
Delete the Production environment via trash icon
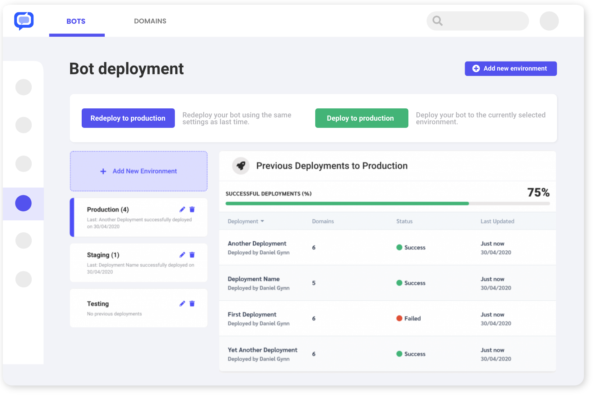[x=192, y=210]
